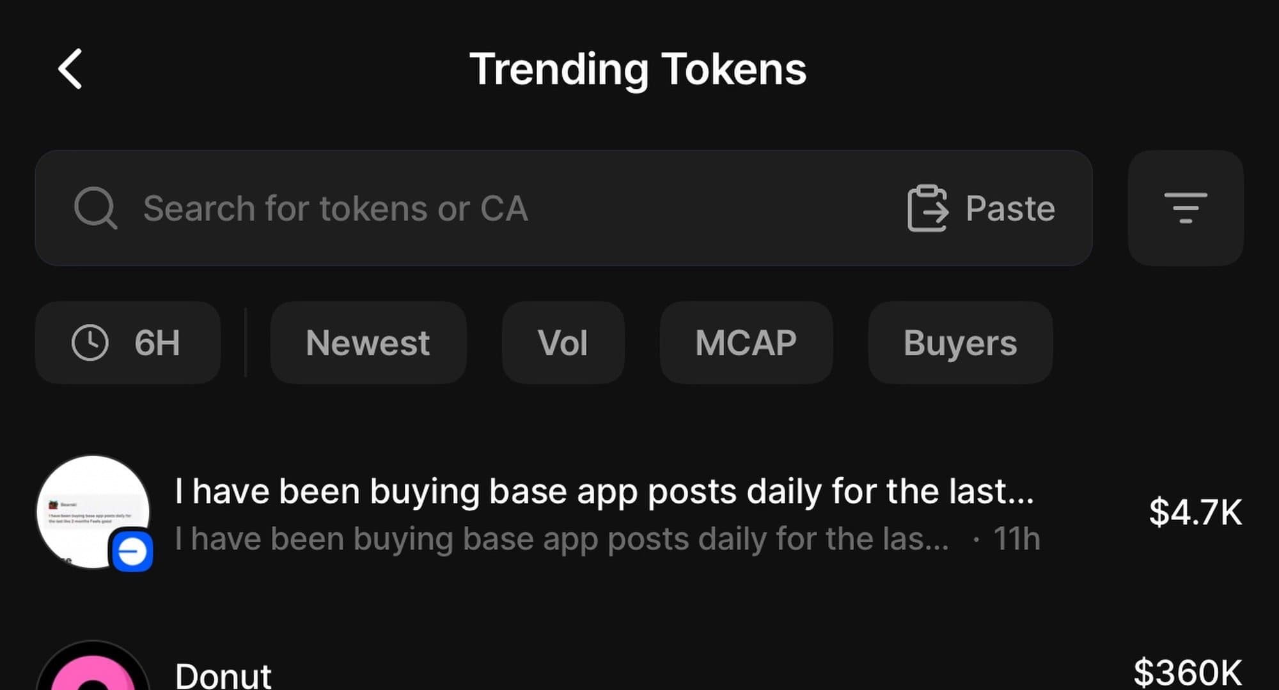This screenshot has height=690, width=1279.
Task: Open the Donut token name
Action: 223,675
